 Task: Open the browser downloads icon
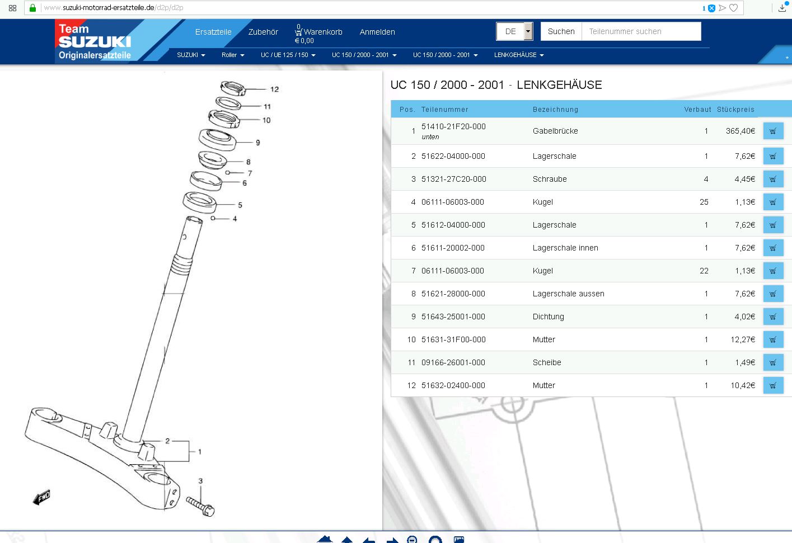(782, 8)
